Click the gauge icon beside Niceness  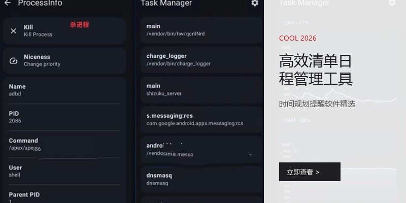pyautogui.click(x=14, y=61)
